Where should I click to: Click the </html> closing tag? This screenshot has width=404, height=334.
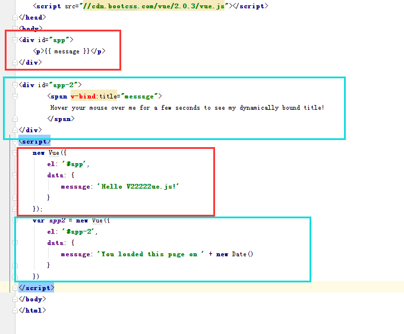tap(32, 310)
